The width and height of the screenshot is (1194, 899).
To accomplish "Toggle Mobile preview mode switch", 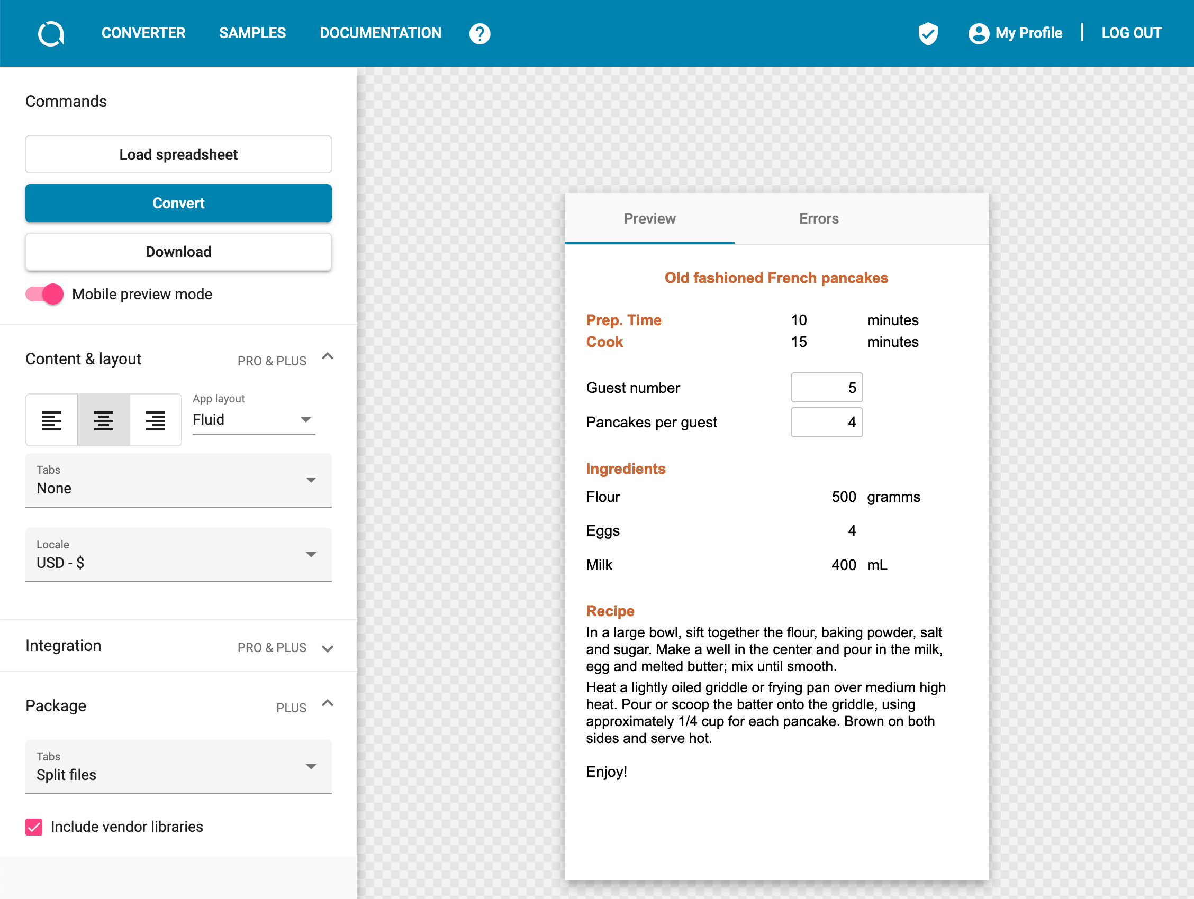I will [x=45, y=294].
